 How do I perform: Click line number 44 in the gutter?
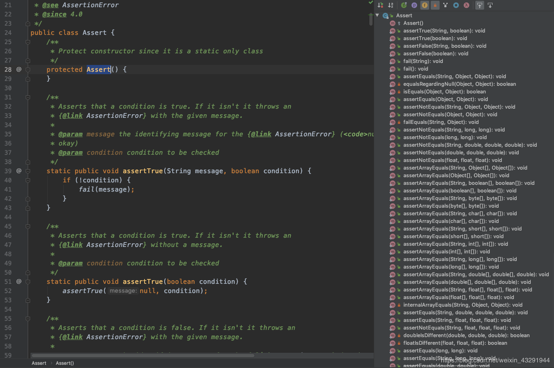click(x=8, y=217)
